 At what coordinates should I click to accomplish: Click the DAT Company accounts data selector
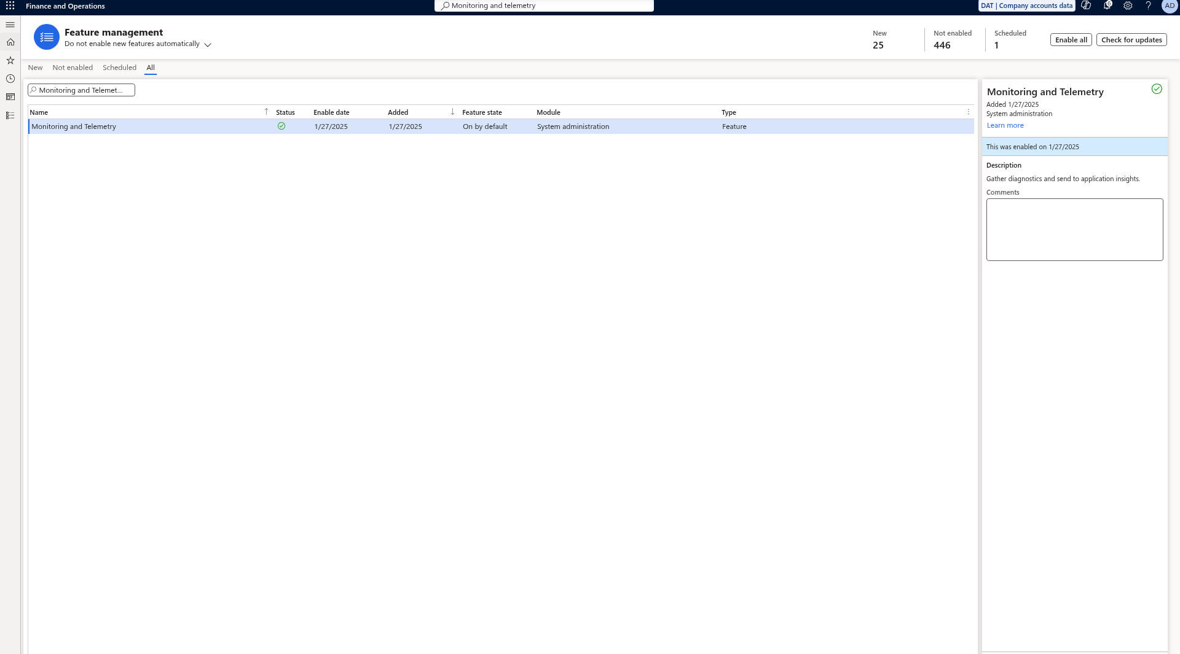1026,6
